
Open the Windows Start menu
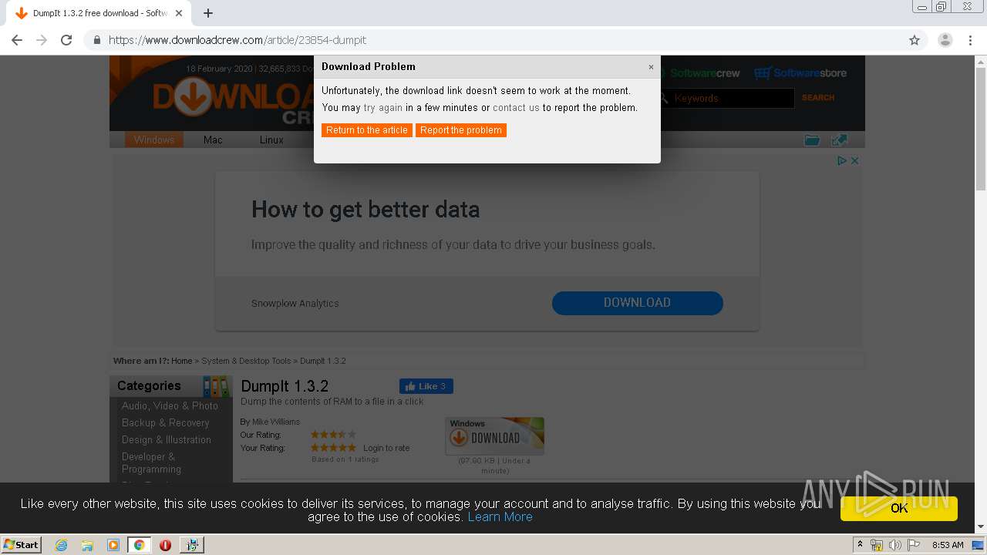[x=22, y=544]
